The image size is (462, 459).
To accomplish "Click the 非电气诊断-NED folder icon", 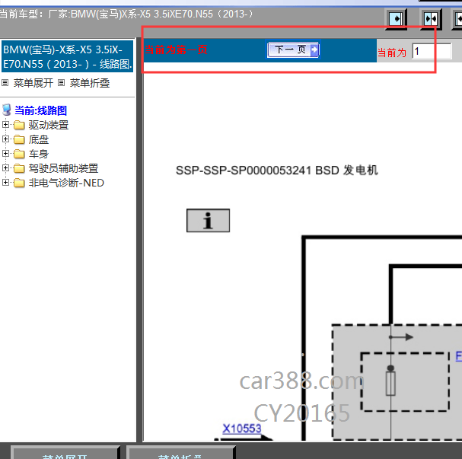I will tap(19, 183).
